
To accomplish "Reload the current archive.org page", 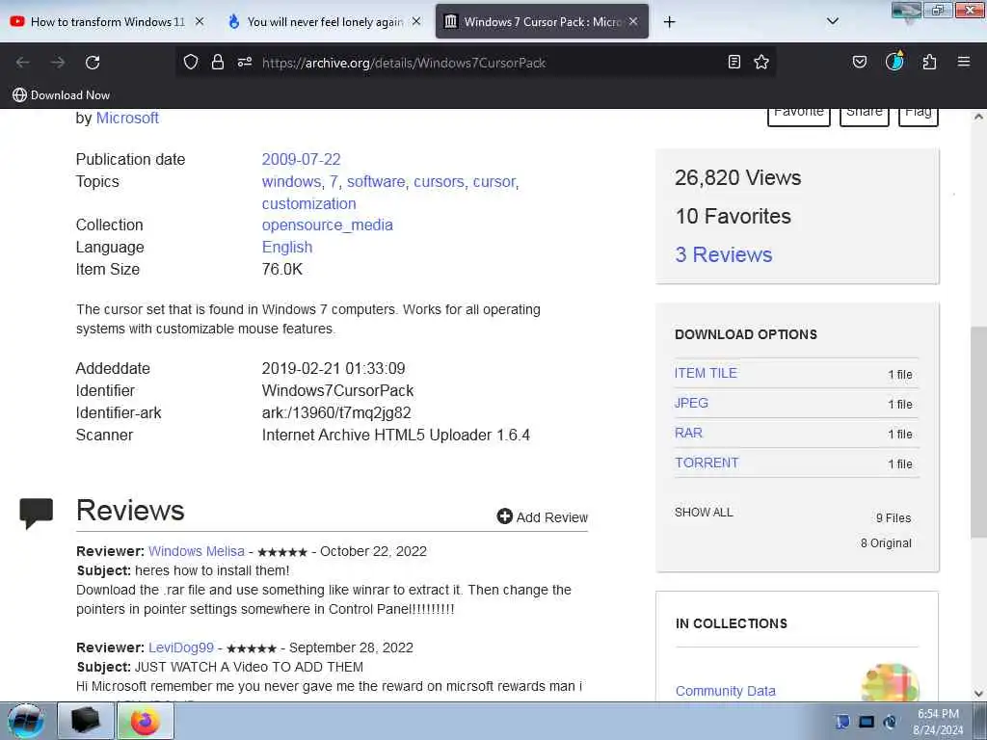I will (93, 63).
